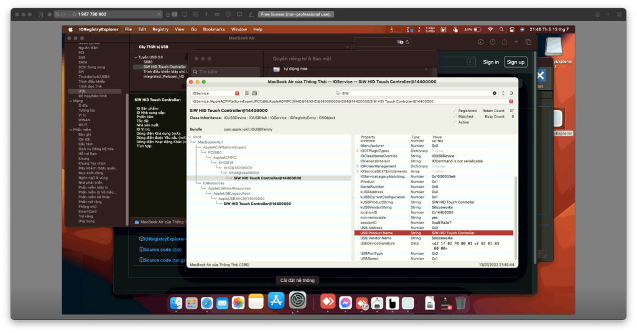Image resolution: width=637 pixels, height=333 pixels.
Task: Open the Registry menu
Action: tap(160, 29)
